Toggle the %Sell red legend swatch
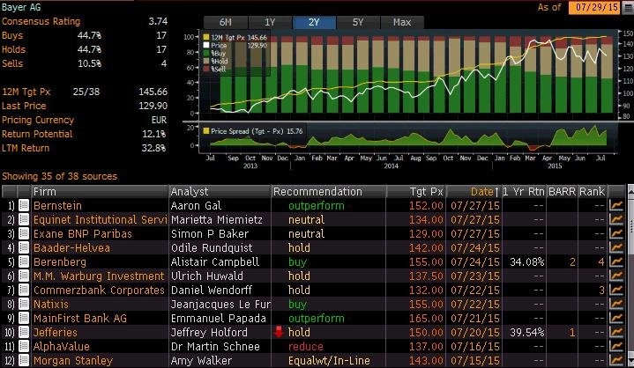 (x=206, y=69)
